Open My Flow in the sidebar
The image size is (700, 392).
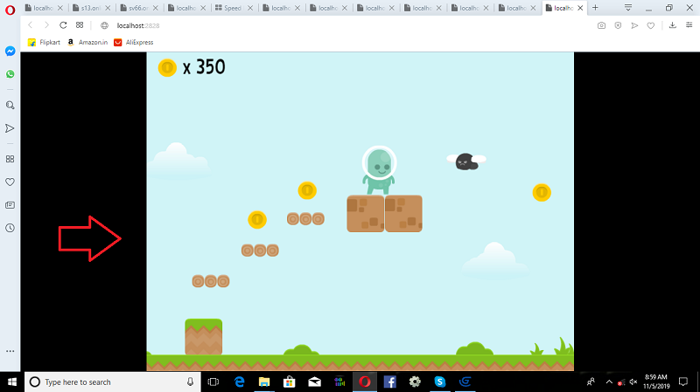pos(10,128)
